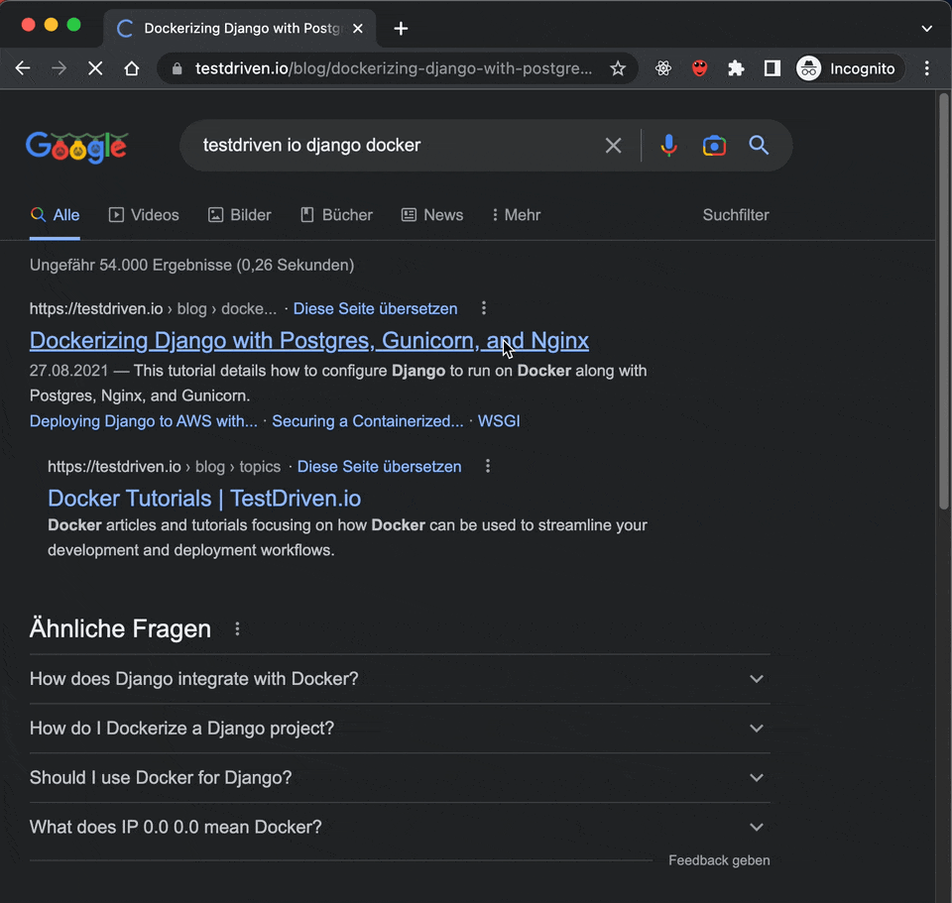Image resolution: width=952 pixels, height=903 pixels.
Task: Clear the search query with the X icon
Action: coord(613,145)
